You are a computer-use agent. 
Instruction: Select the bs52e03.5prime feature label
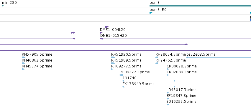click(x=201, y=54)
